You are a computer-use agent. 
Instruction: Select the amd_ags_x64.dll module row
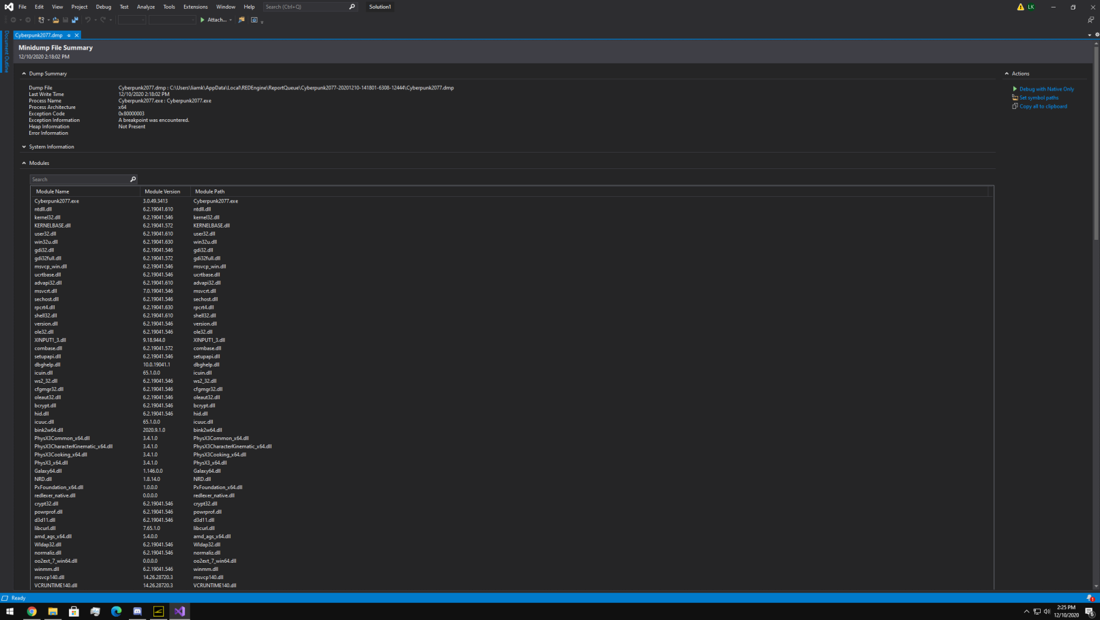[x=511, y=536]
